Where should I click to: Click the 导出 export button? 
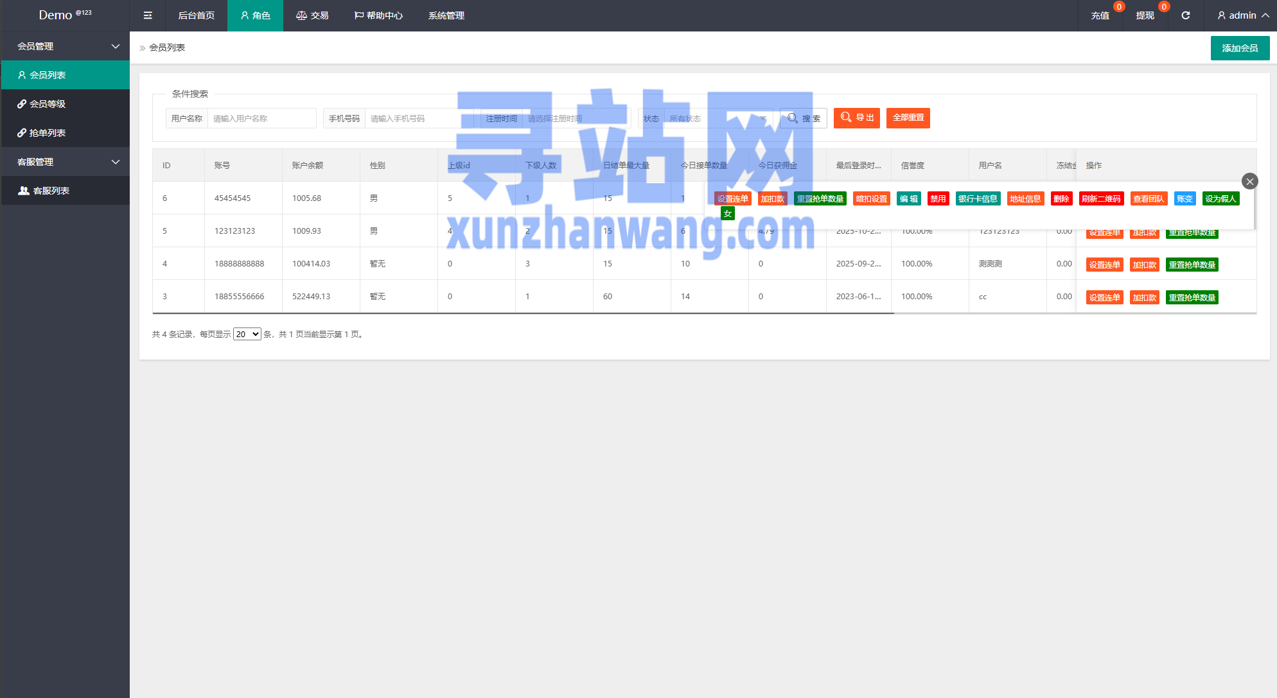tap(857, 118)
